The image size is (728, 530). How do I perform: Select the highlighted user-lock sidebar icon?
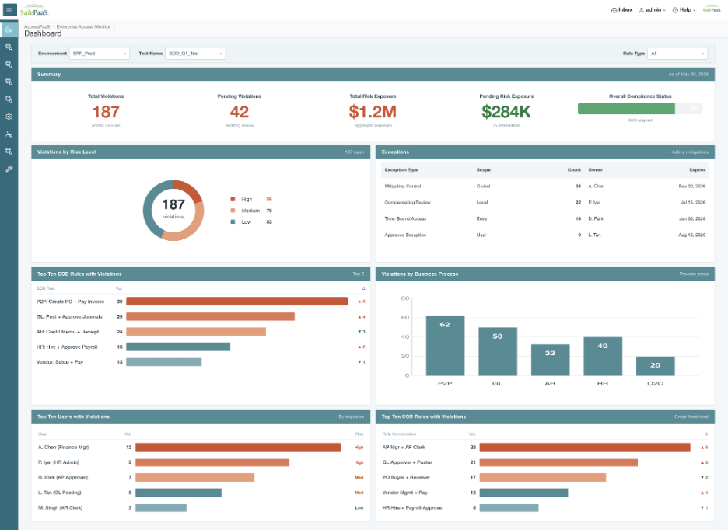click(9, 30)
